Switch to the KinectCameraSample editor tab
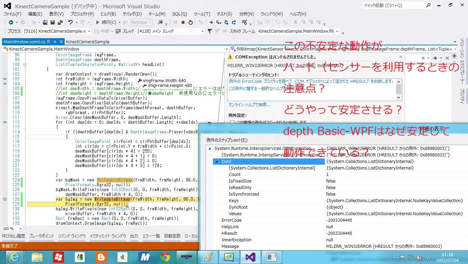The image size is (468, 264). click(x=87, y=42)
